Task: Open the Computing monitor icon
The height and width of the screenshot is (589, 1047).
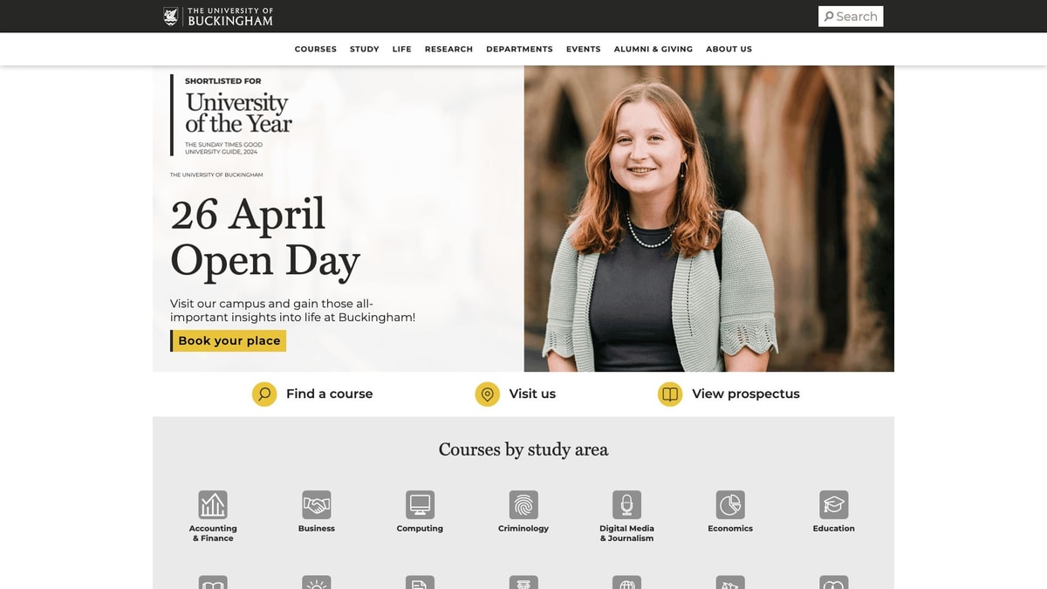Action: click(420, 503)
